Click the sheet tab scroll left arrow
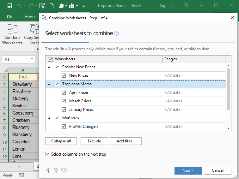Viewport: 239px width, 179px height. click(x=10, y=167)
